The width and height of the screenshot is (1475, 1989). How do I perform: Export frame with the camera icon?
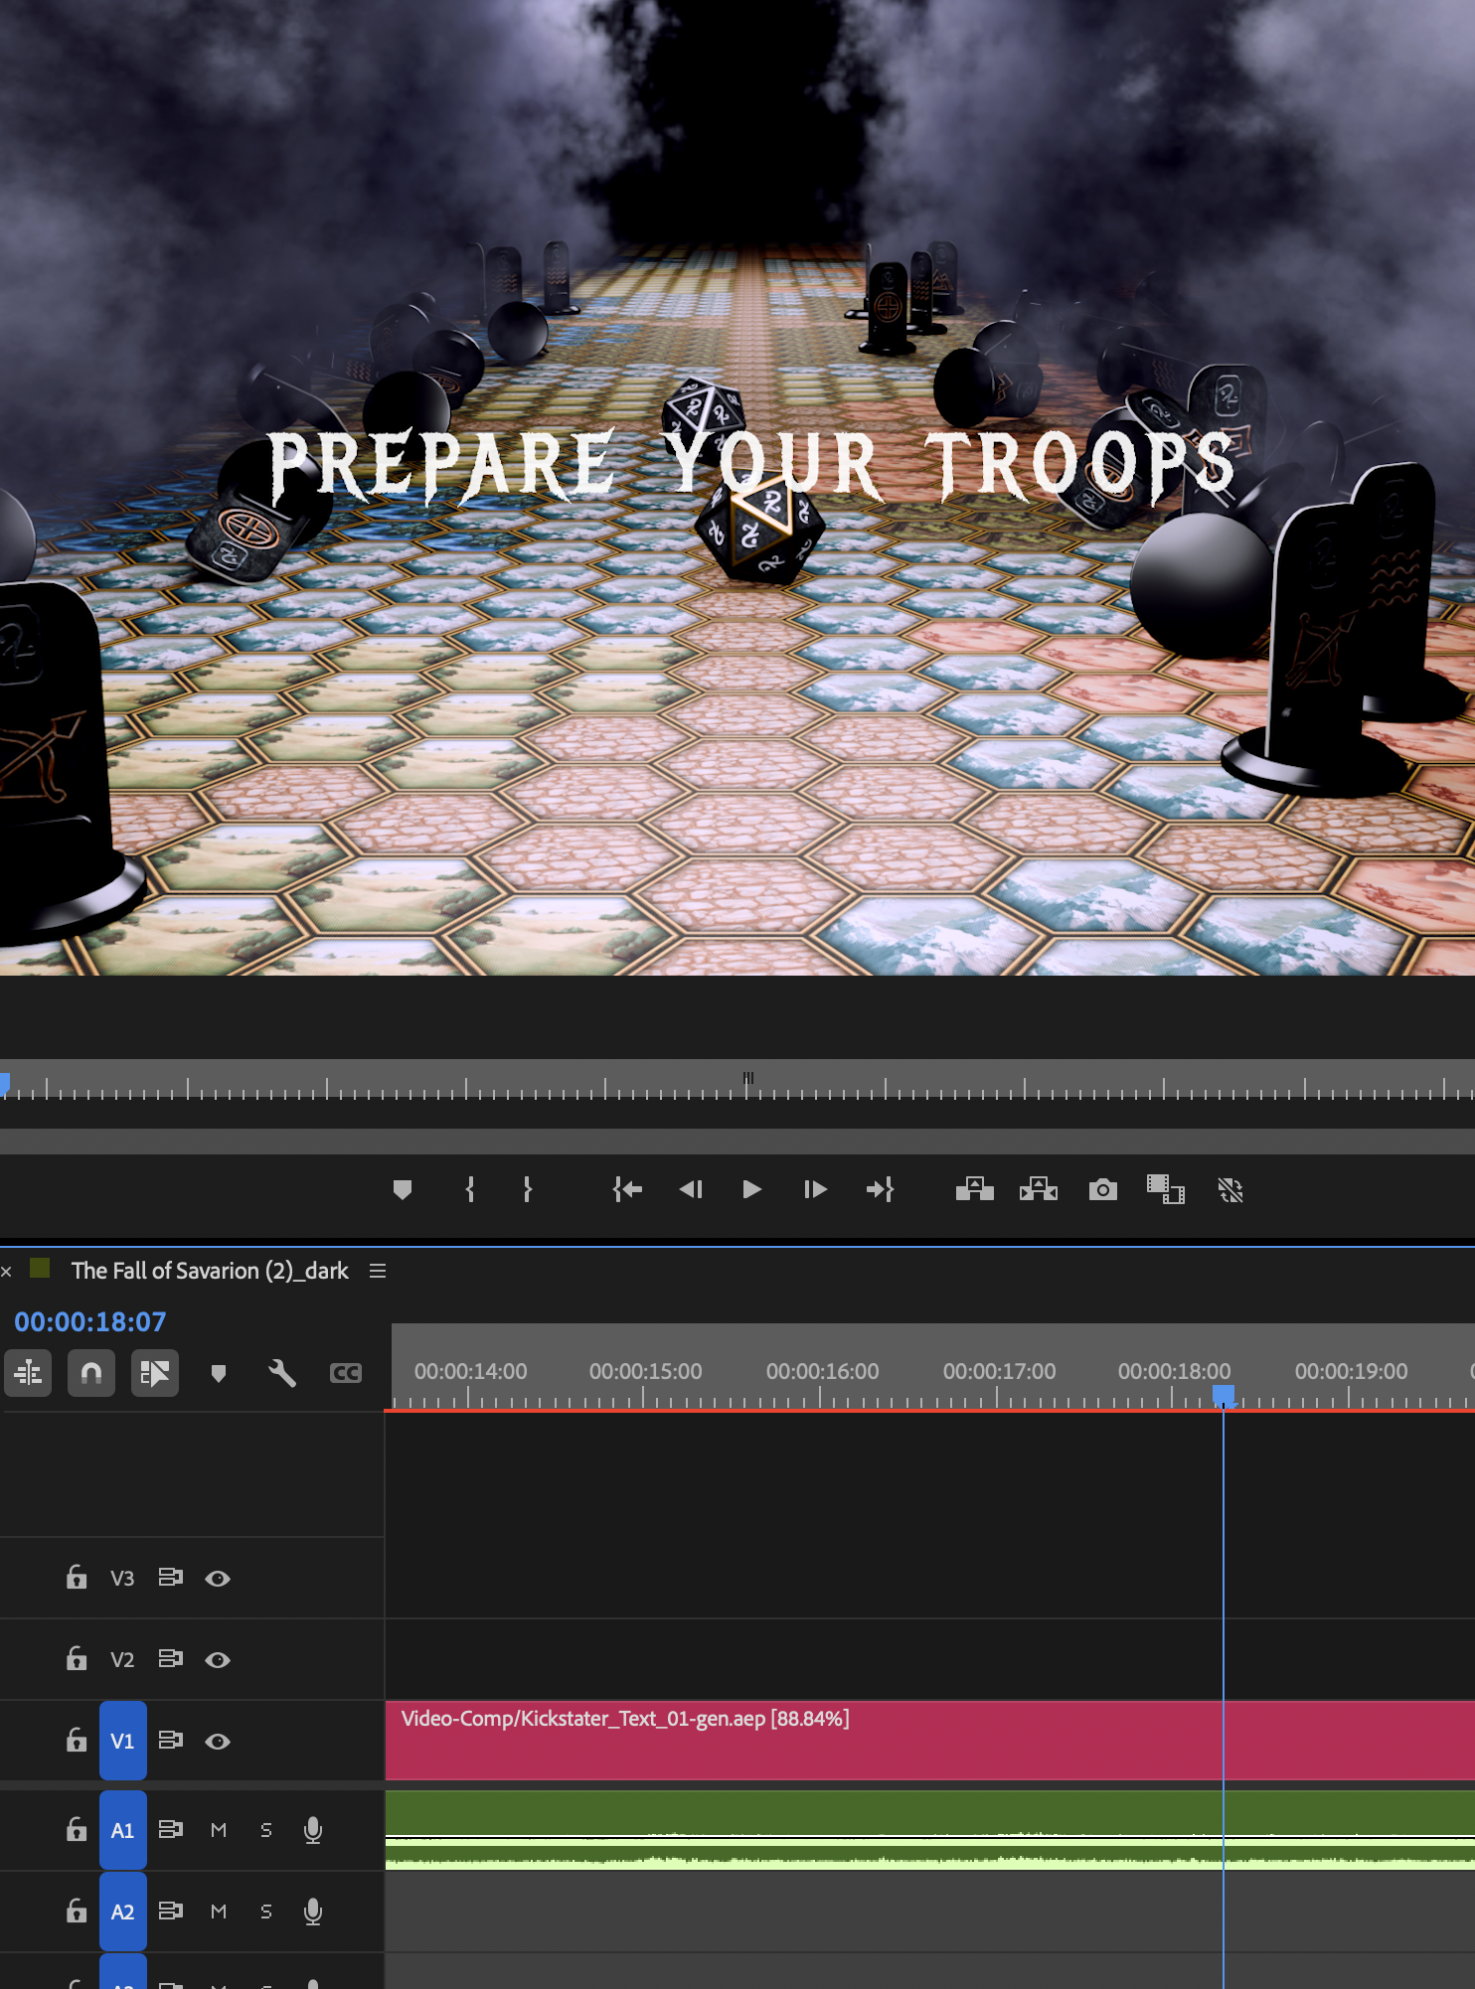(1102, 1189)
